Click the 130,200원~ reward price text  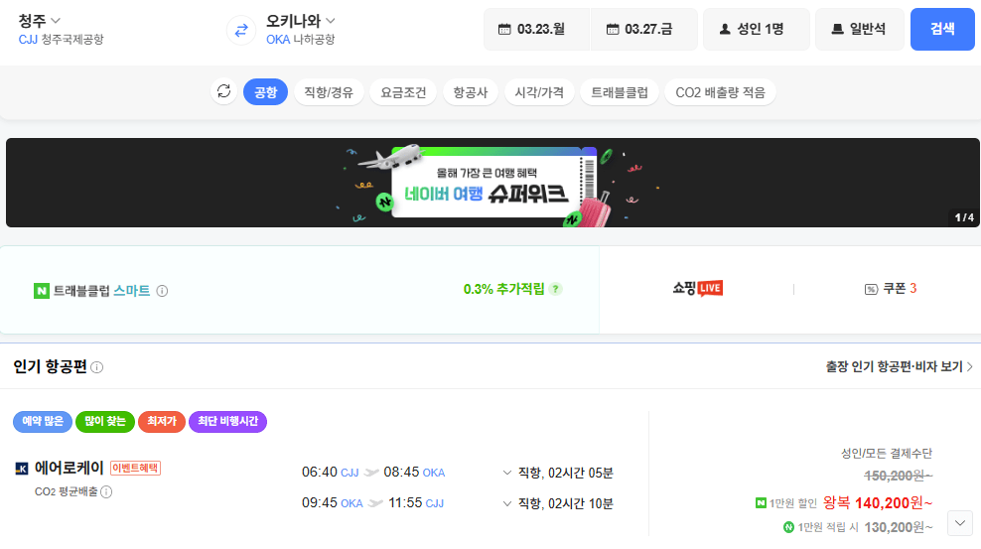click(899, 528)
